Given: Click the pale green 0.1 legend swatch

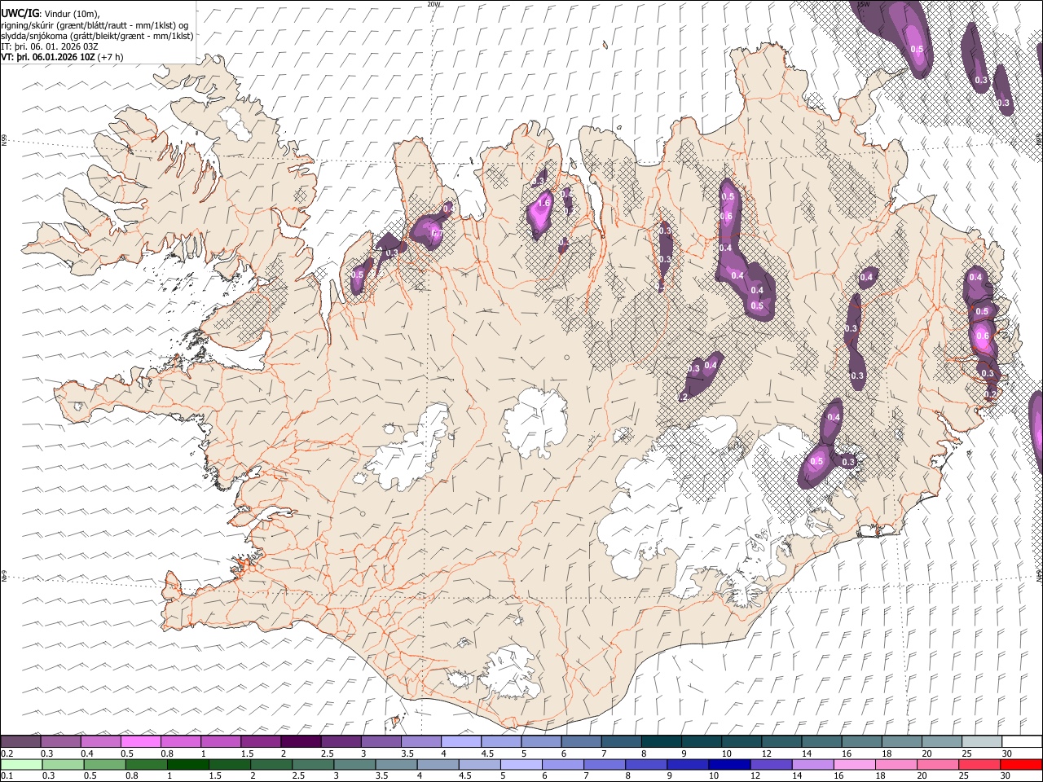Looking at the screenshot, I should [x=21, y=764].
